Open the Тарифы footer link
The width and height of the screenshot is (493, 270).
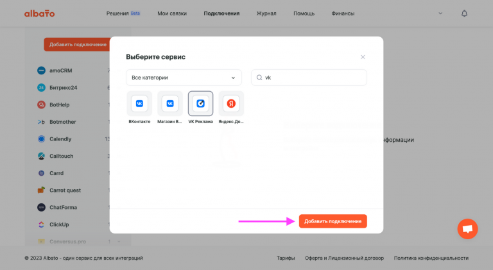[286, 258]
